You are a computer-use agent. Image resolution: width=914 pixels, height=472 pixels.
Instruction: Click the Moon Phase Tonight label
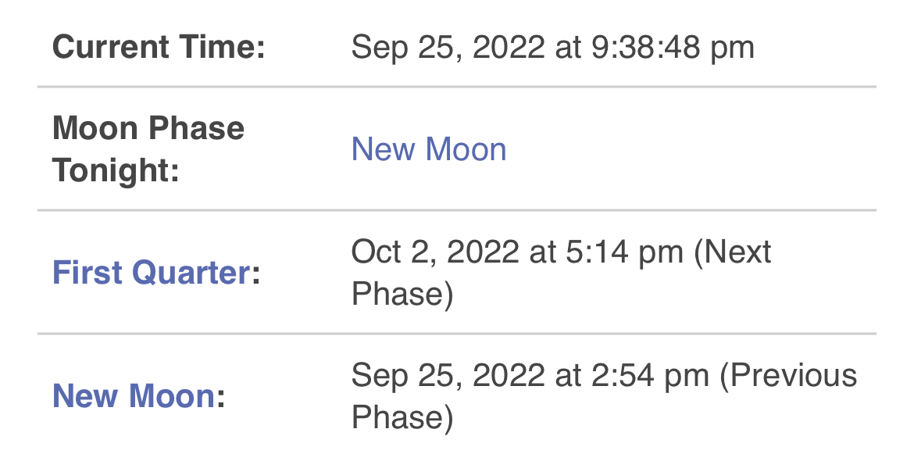[x=148, y=148]
